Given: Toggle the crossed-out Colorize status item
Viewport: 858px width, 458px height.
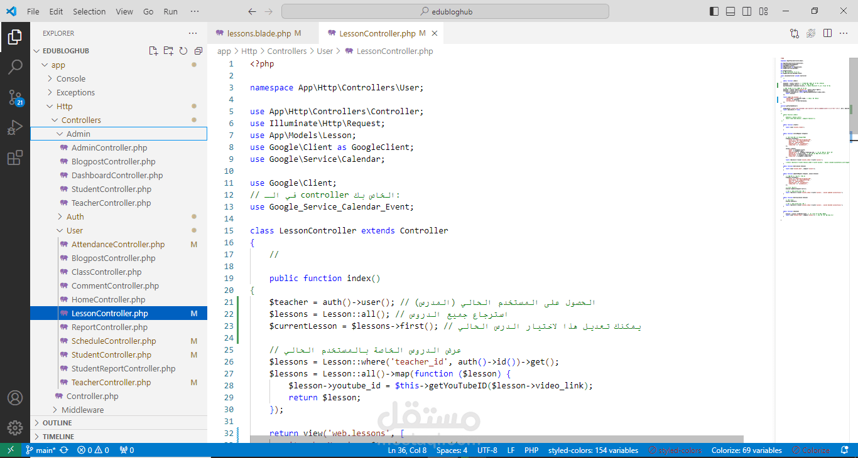Looking at the screenshot, I should pyautogui.click(x=811, y=450).
